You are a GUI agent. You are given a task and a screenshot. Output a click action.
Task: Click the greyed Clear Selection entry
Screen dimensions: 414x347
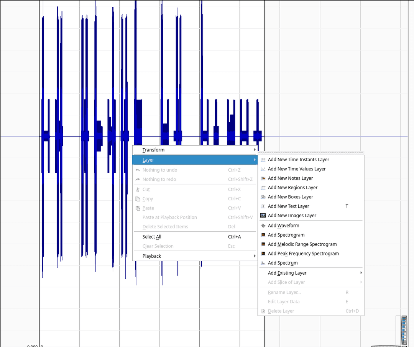[x=195, y=246]
